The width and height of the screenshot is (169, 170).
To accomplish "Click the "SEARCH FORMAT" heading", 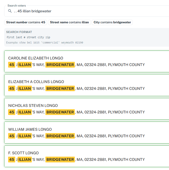I will point(19,32).
